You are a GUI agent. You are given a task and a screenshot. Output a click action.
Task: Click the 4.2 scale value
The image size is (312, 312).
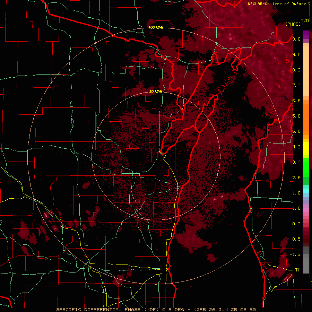[x=296, y=147]
